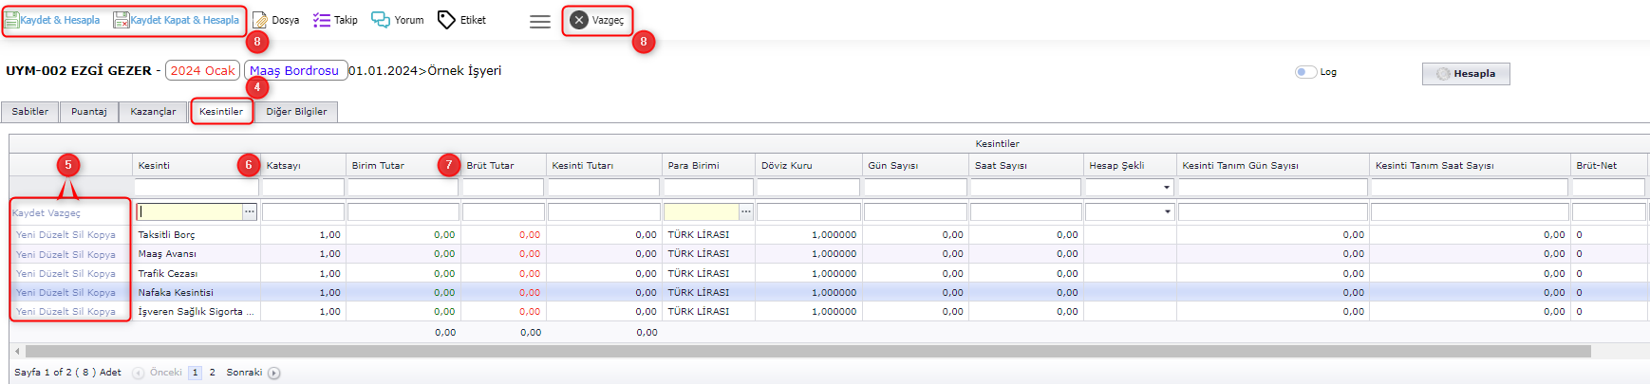Screen dimensions: 1650x384
Task: Click Vazgeç link in edit row
Action: click(x=65, y=213)
